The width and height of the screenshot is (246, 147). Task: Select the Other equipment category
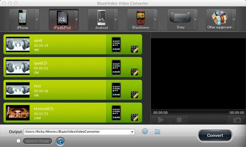(219, 20)
